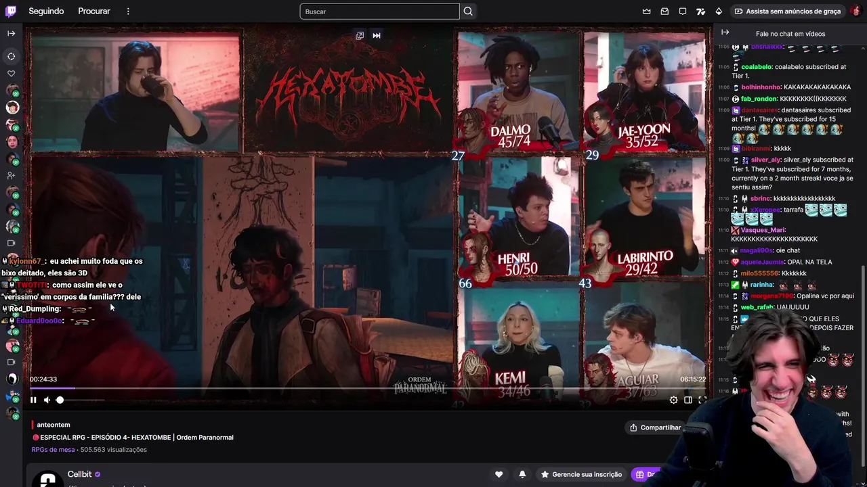Toggle the follow heart button
The width and height of the screenshot is (867, 487).
tap(499, 474)
